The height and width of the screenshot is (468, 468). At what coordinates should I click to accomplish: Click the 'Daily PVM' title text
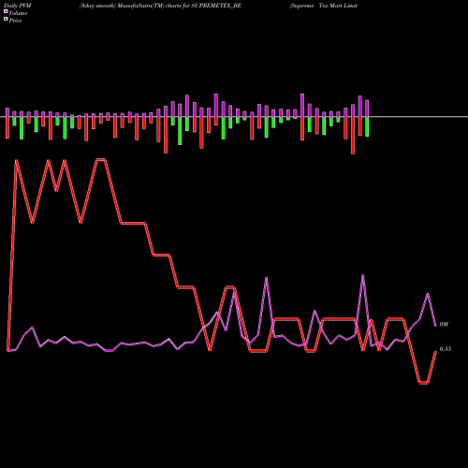point(18,6)
